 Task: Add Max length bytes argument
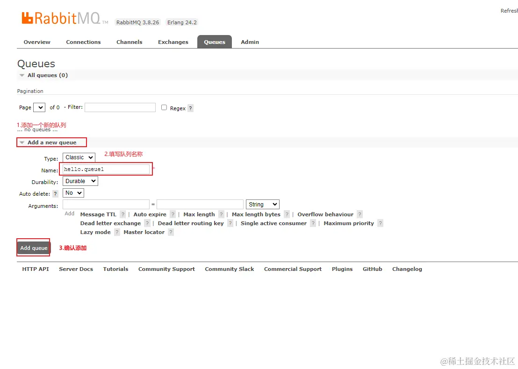click(x=256, y=214)
